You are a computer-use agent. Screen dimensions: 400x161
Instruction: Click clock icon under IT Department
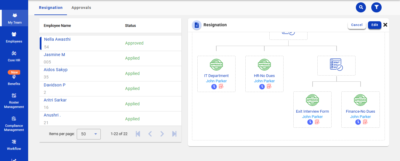214,86
